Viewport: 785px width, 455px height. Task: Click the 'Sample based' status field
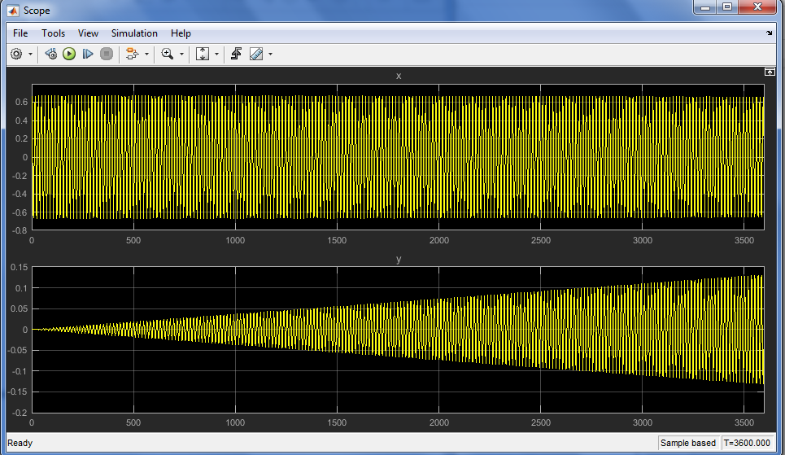tap(688, 443)
